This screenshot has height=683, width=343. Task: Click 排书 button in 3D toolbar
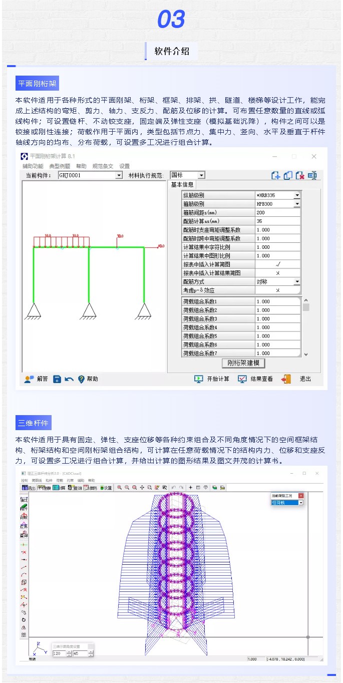click(91, 487)
